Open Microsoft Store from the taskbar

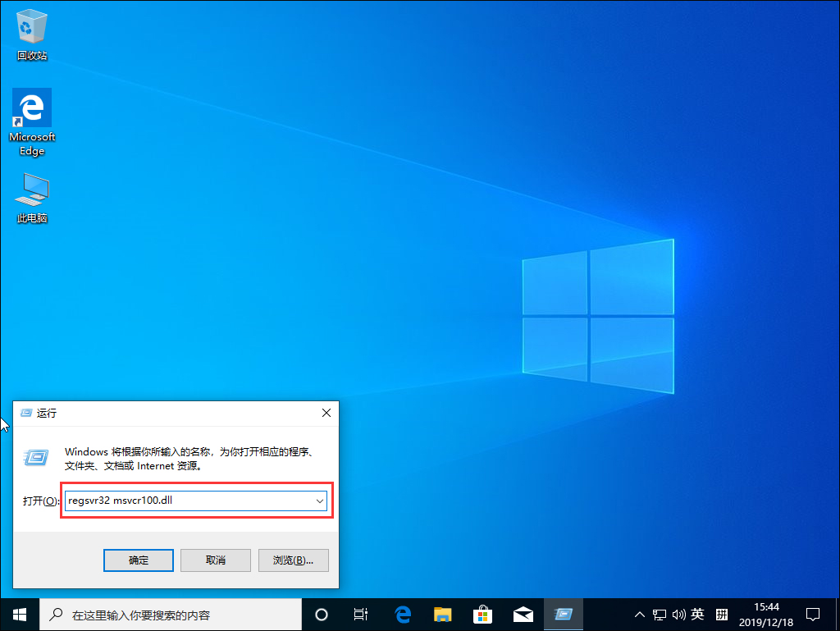click(x=482, y=614)
